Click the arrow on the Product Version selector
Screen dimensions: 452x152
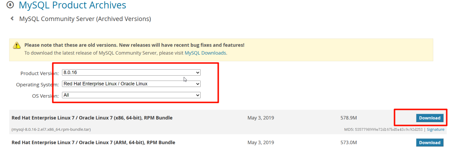click(x=198, y=72)
